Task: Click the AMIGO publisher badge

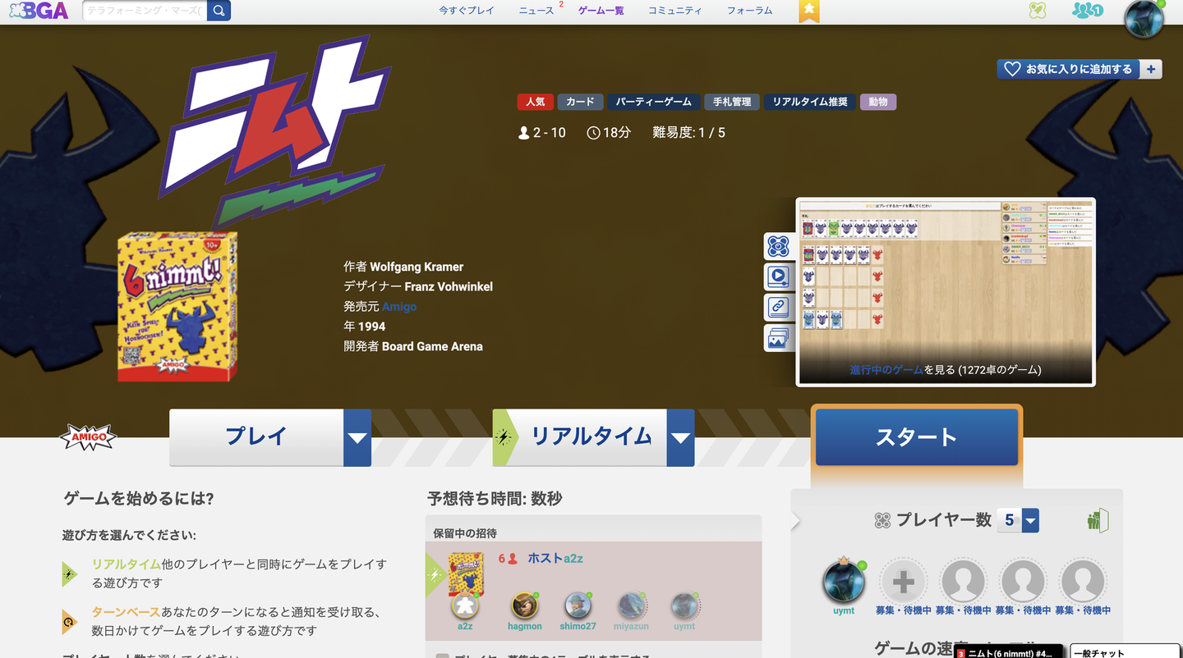Action: pos(89,437)
